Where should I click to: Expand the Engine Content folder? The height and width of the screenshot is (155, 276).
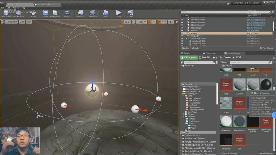click(x=181, y=135)
